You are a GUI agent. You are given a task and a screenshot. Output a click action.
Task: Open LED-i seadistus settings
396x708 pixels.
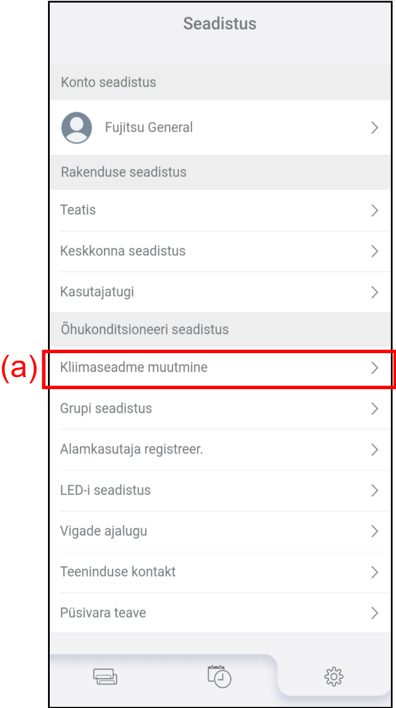tap(106, 490)
